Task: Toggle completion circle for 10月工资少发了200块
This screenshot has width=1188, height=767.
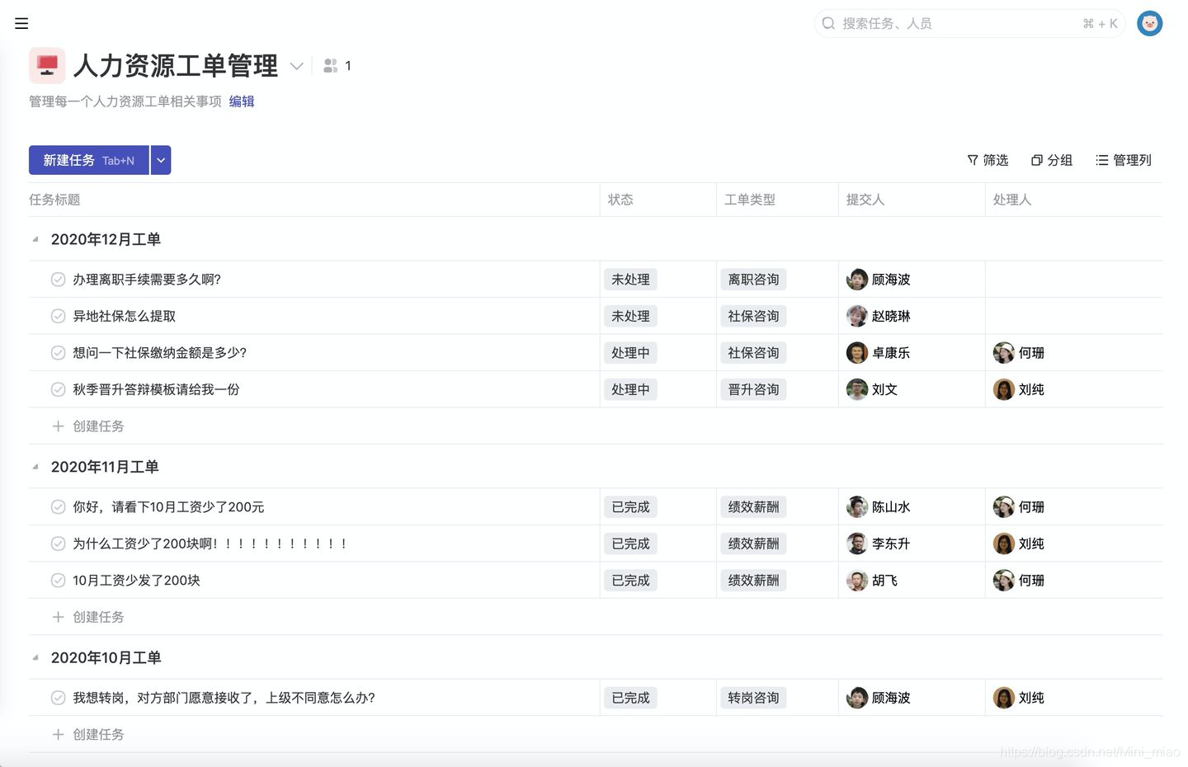Action: click(58, 580)
